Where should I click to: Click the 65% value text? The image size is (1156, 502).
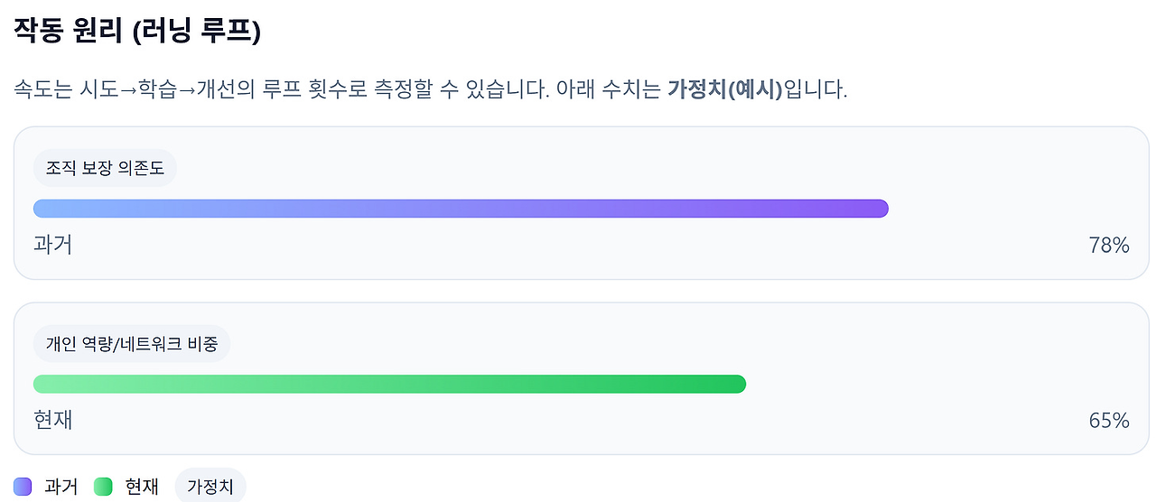[x=1109, y=421]
